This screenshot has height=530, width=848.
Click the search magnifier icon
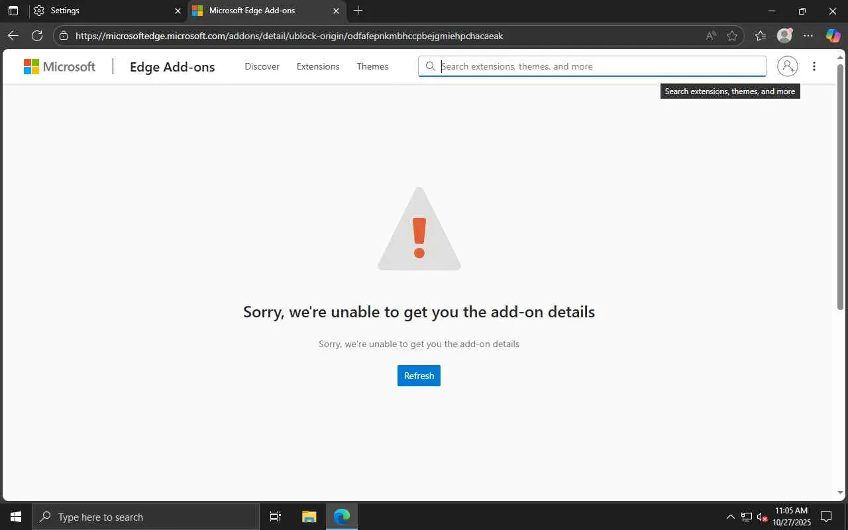(430, 66)
